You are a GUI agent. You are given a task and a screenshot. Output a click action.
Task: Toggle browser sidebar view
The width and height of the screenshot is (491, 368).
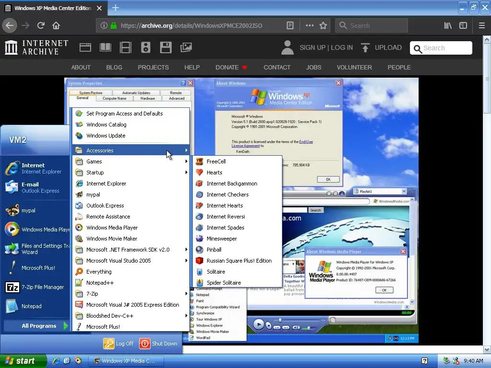tap(463, 25)
